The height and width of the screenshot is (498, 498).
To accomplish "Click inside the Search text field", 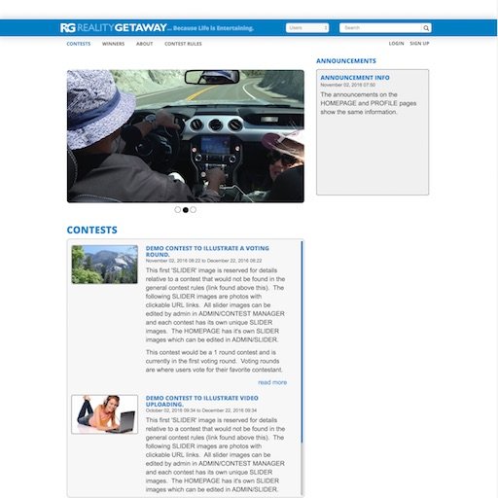I will (x=381, y=28).
